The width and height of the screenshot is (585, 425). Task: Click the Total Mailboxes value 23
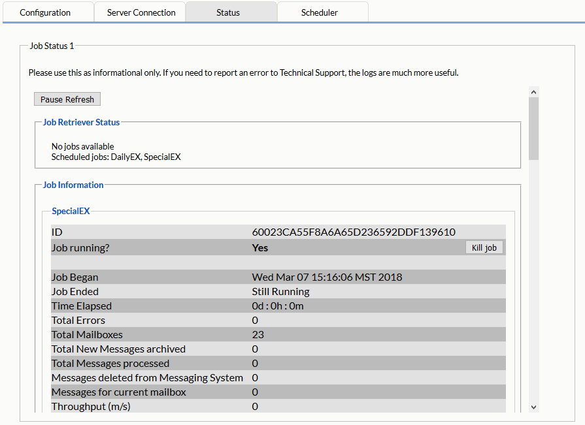[258, 335]
